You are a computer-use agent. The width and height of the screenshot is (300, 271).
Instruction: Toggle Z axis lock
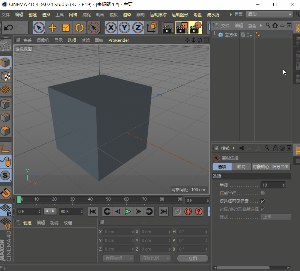coord(138,28)
